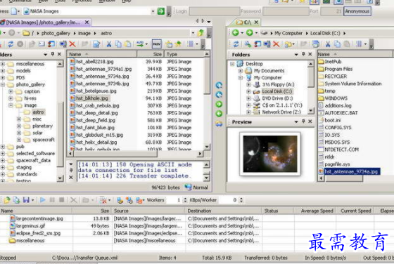The image size is (394, 264).
Task: Sort remote files by the Size column header
Action: pyautogui.click(x=151, y=54)
